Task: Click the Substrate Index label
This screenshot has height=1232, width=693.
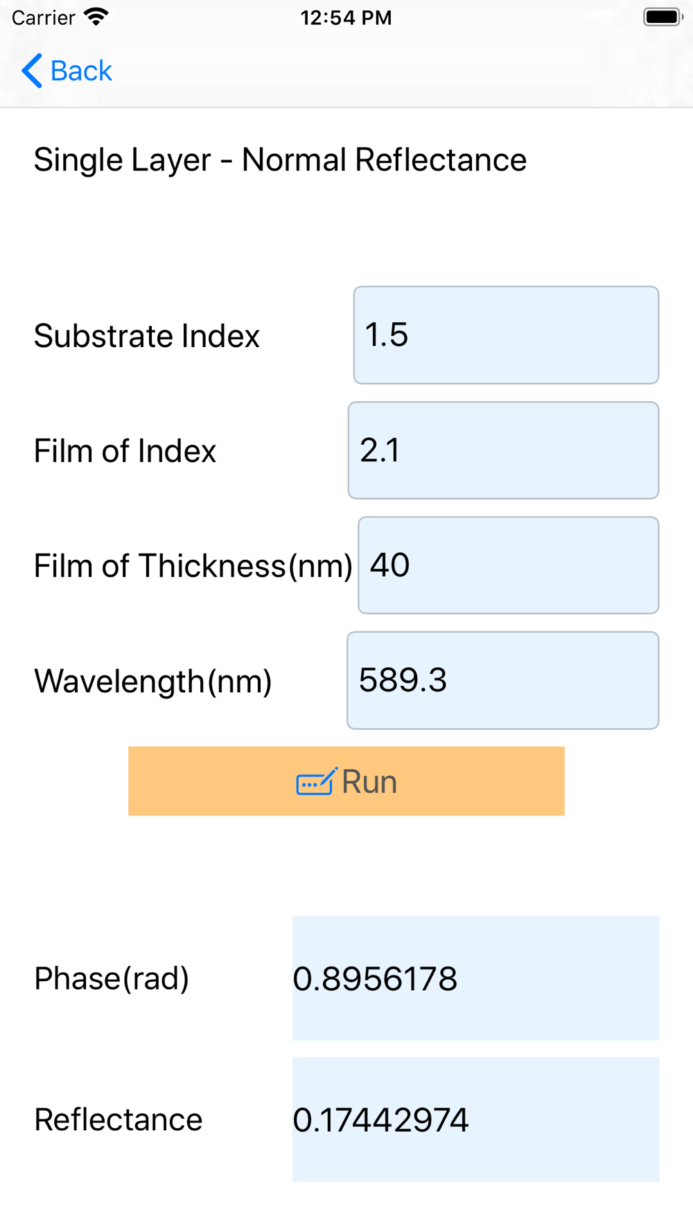Action: pos(147,336)
